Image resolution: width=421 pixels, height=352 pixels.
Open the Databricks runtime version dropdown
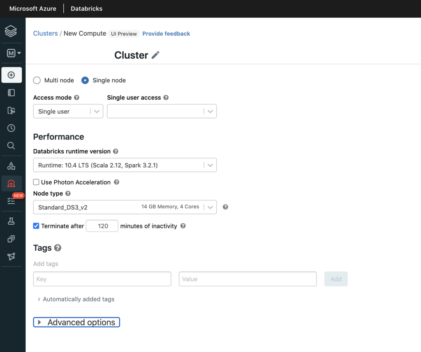[125, 165]
